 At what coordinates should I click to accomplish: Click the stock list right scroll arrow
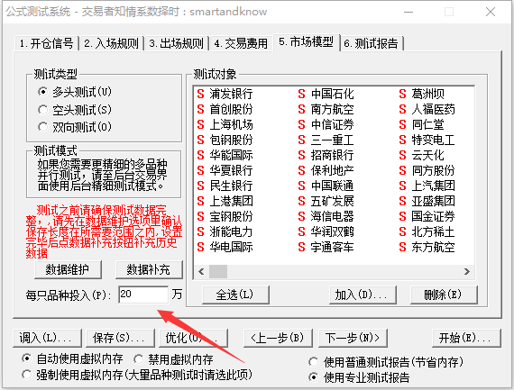(467, 271)
